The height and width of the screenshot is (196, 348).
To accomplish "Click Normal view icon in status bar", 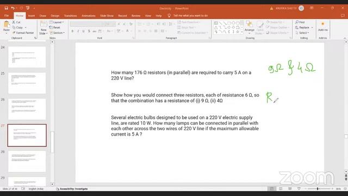I will pos(272,189).
